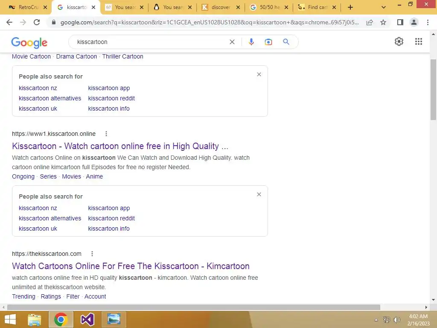Click the network tray icon

[x=386, y=320]
